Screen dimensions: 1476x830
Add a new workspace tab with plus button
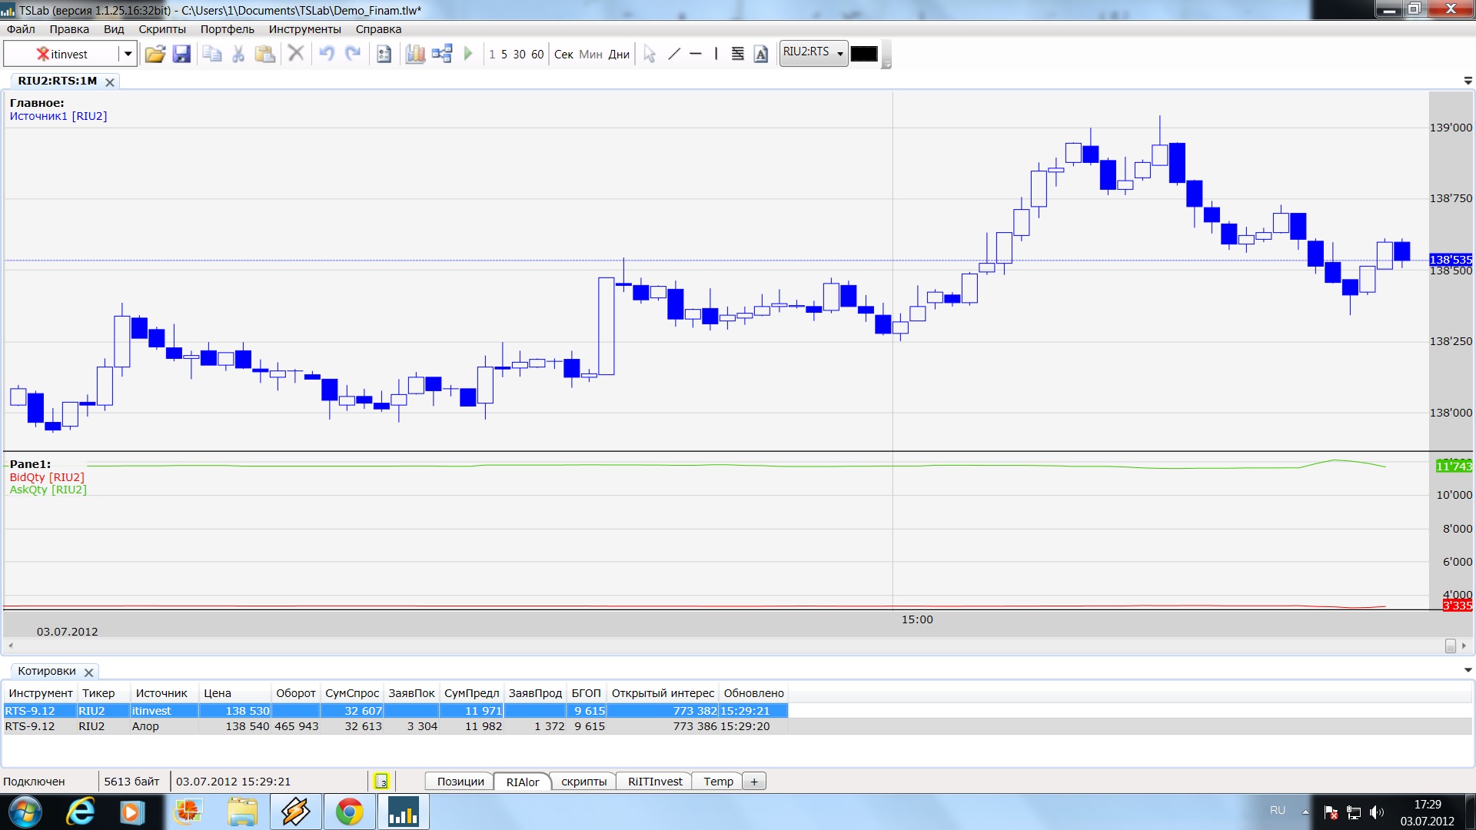tap(754, 782)
